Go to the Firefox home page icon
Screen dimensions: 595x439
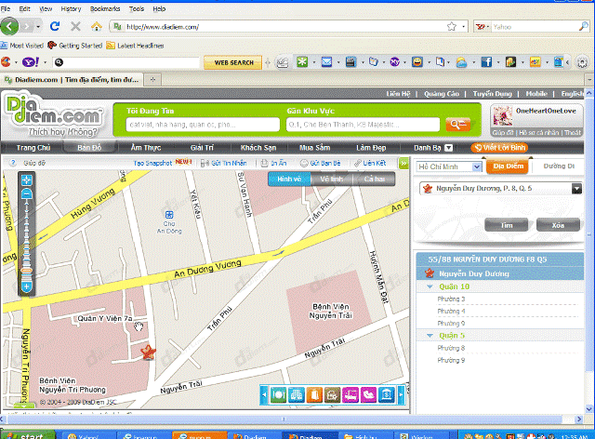tap(97, 26)
